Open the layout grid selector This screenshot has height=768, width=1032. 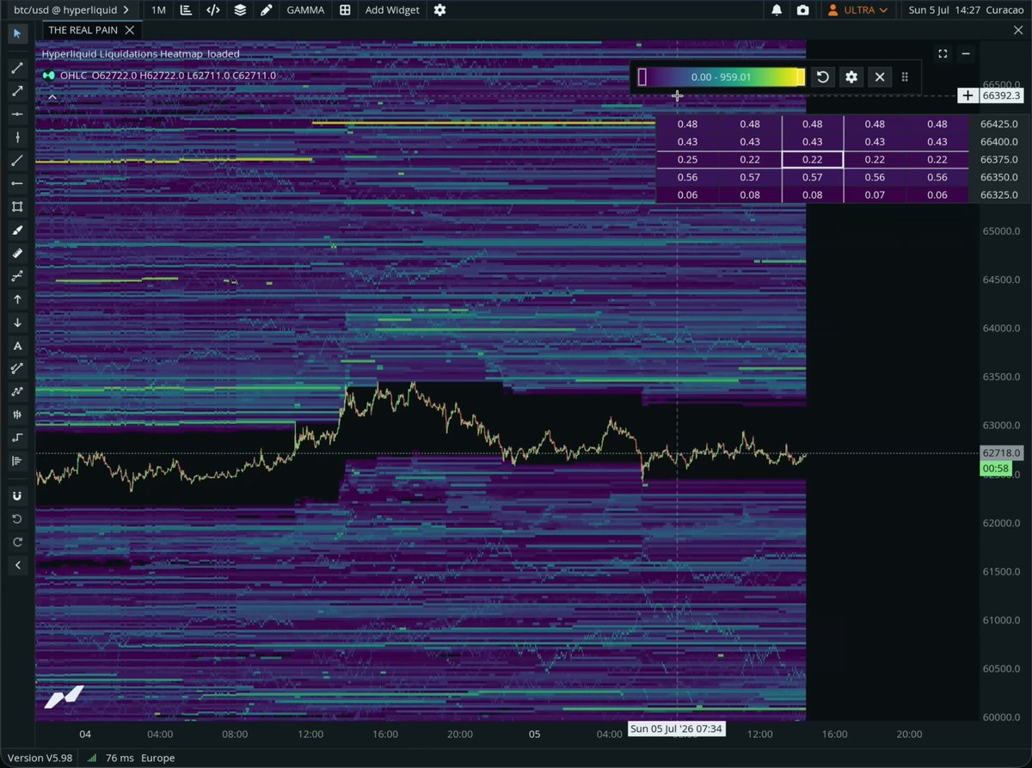345,10
